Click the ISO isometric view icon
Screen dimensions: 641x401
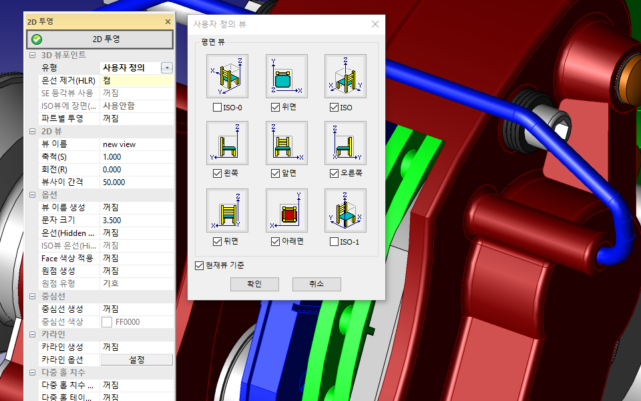click(345, 76)
